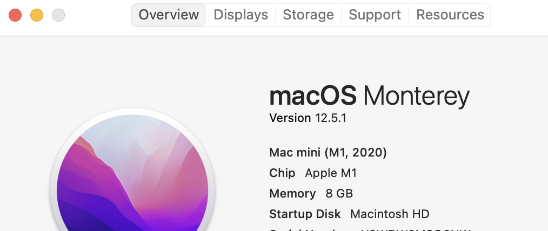
Task: Click the Chip label
Action: 282,173
